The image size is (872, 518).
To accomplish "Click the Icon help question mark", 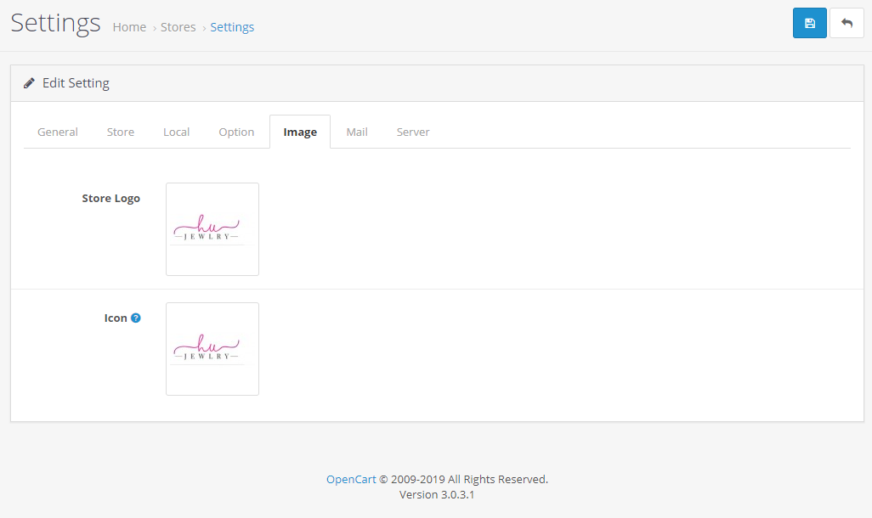I will (x=136, y=318).
